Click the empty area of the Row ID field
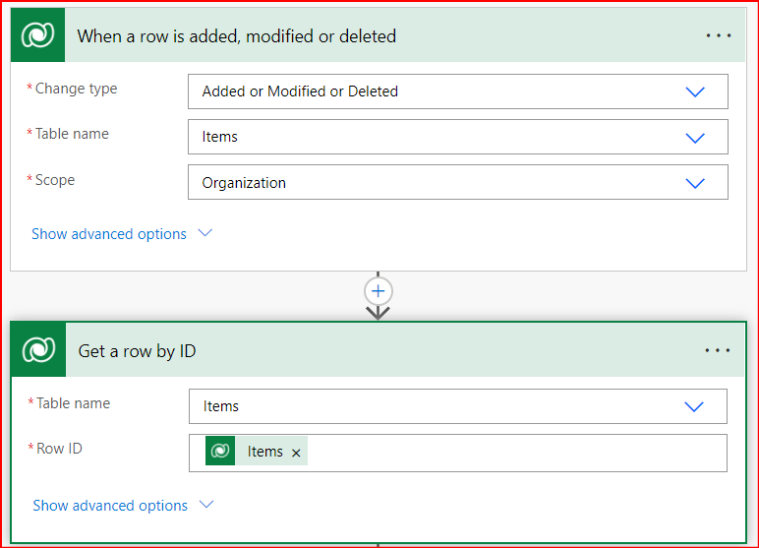 pos(511,453)
